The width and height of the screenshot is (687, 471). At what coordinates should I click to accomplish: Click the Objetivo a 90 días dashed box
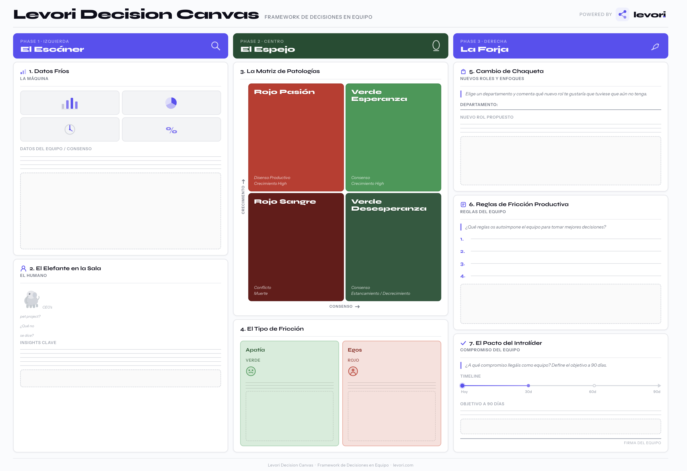tap(560, 427)
